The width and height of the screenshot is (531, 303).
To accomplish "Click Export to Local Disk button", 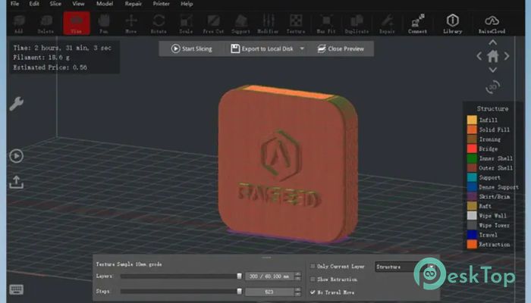I will click(x=262, y=48).
